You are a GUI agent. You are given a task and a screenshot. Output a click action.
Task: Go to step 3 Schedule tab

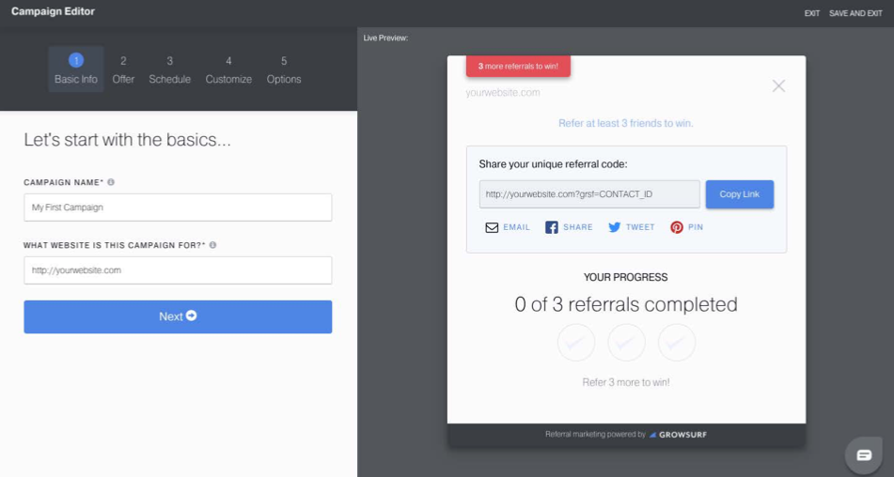170,69
